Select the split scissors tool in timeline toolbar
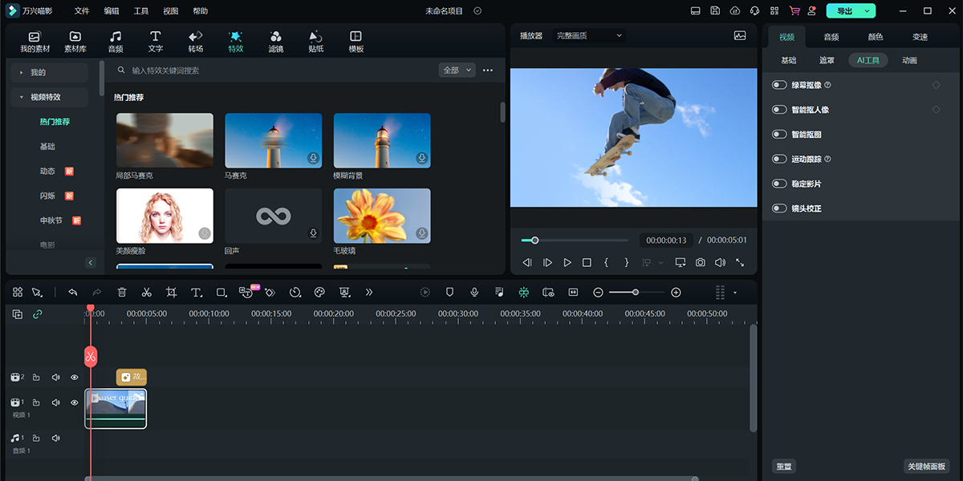Image resolution: width=963 pixels, height=481 pixels. (x=146, y=293)
